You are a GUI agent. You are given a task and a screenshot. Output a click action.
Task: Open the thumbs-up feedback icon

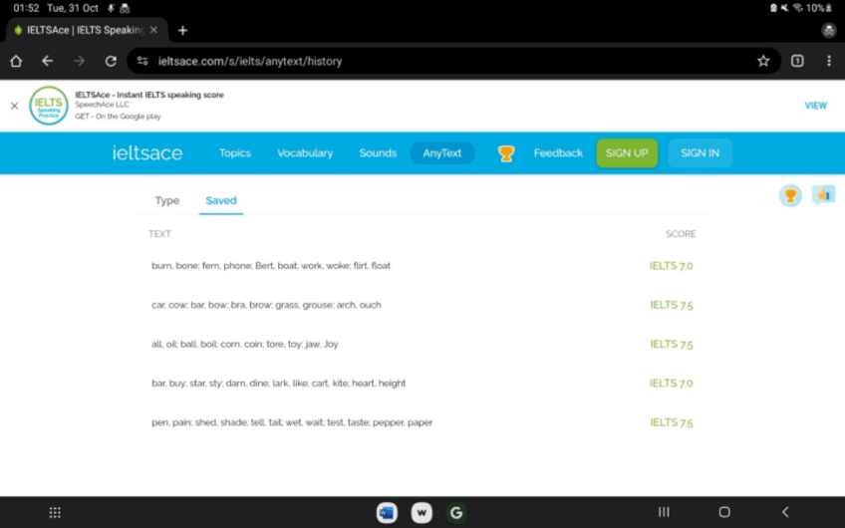pos(823,195)
